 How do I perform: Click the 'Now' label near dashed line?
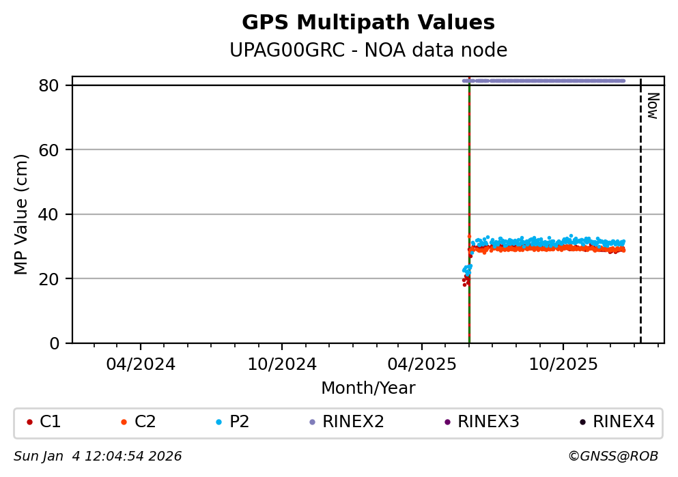point(652,106)
